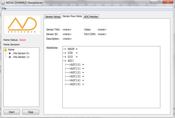The image size is (175, 118).
Task: Click the '-> DIR =' line
Action: tap(70, 53)
